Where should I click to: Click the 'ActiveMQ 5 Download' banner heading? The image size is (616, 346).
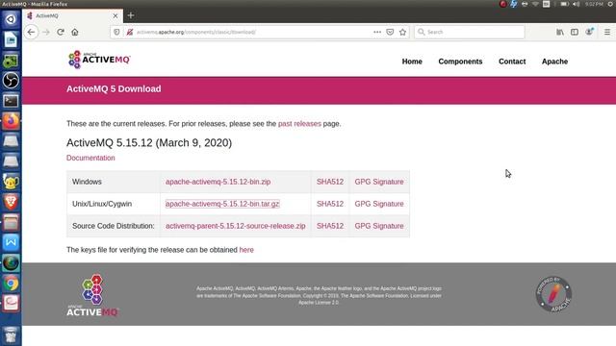[114, 89]
